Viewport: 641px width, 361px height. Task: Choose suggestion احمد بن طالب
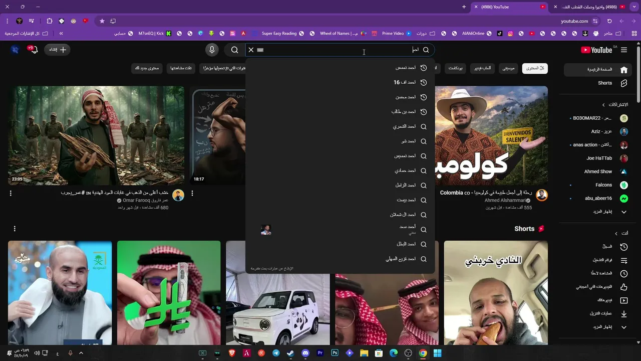341,112
